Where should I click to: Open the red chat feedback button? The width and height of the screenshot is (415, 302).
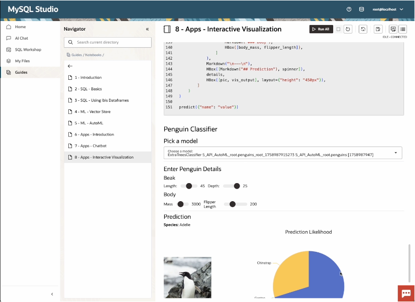pyautogui.click(x=406, y=293)
